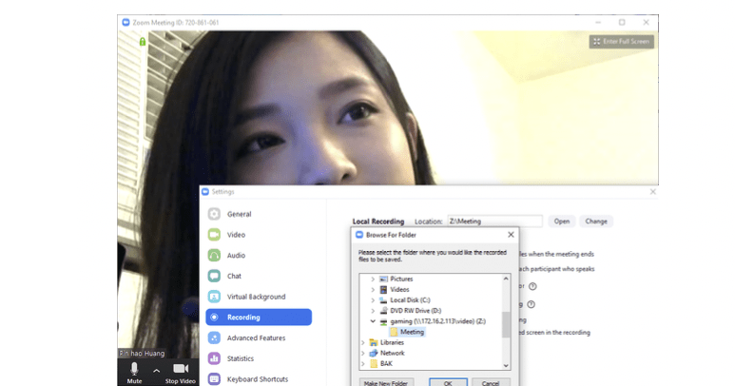Open audio options arrow beside Mute
Screen dimensions: 735x386
pyautogui.click(x=156, y=371)
